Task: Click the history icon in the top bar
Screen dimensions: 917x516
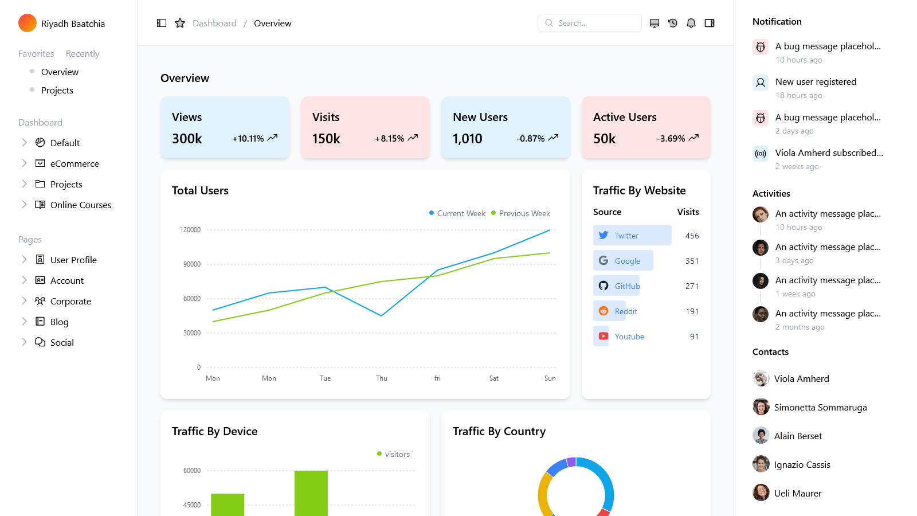Action: pyautogui.click(x=672, y=23)
